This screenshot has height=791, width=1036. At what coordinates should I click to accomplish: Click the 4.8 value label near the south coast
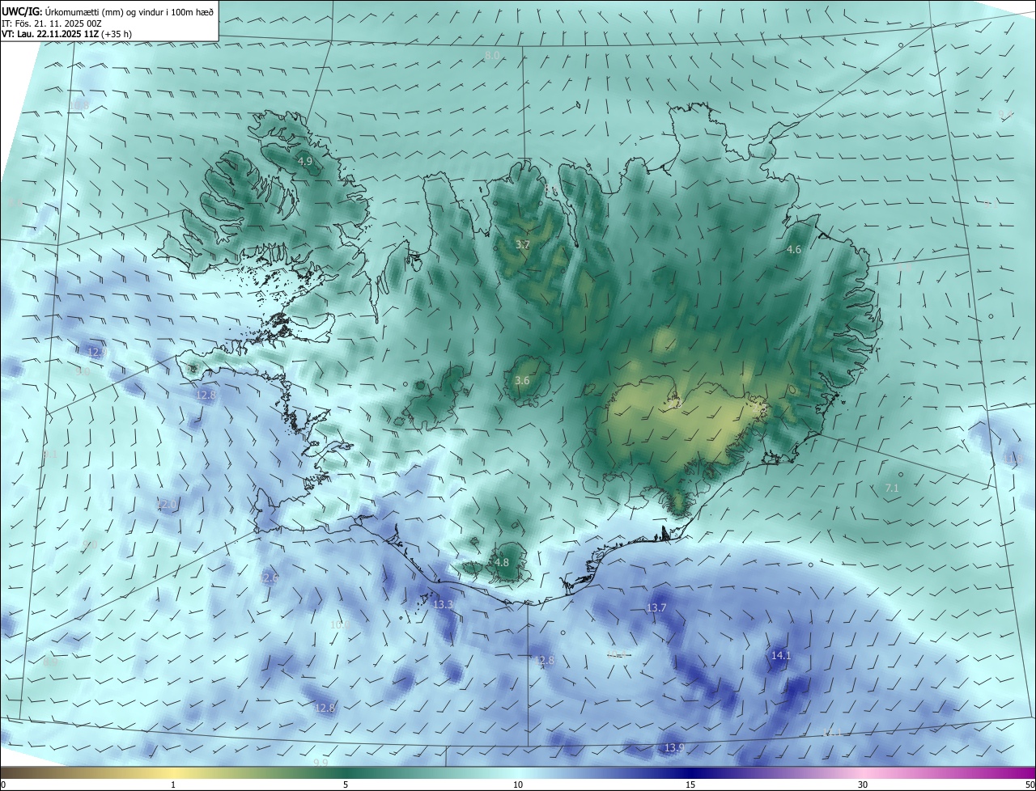click(502, 562)
